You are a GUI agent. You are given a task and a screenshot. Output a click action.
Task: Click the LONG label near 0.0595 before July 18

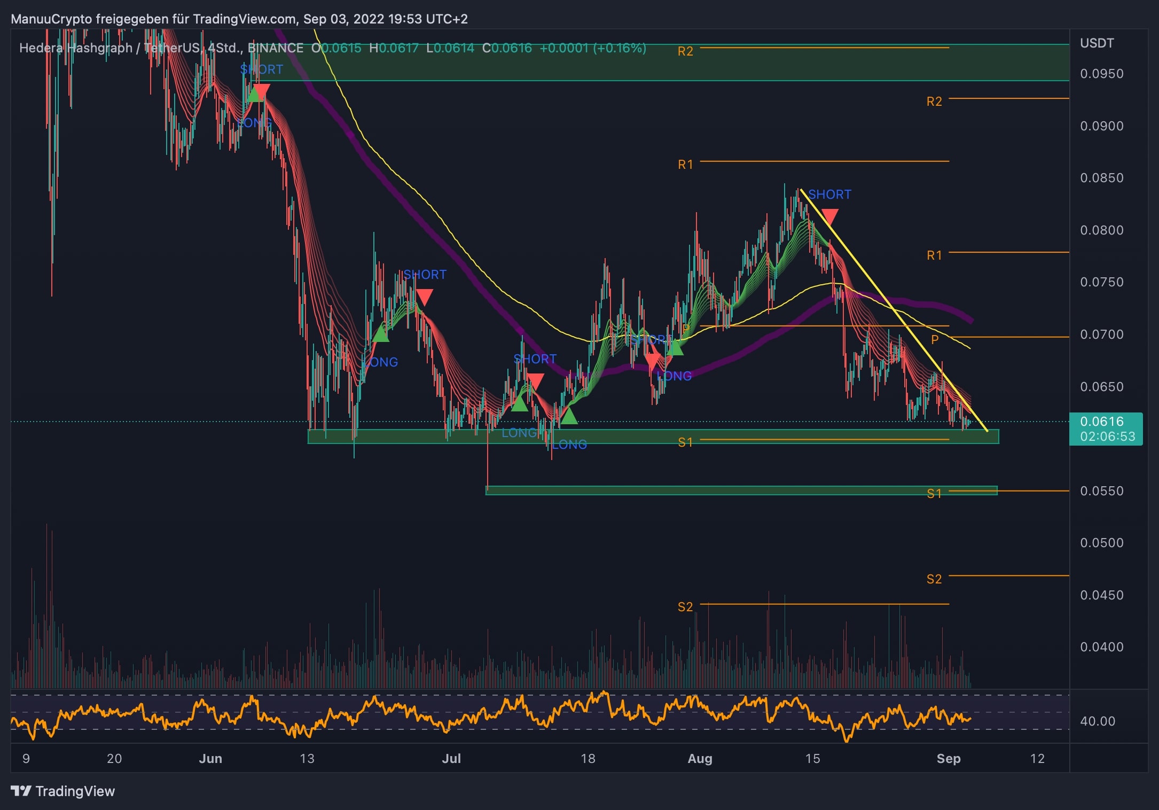tap(569, 445)
